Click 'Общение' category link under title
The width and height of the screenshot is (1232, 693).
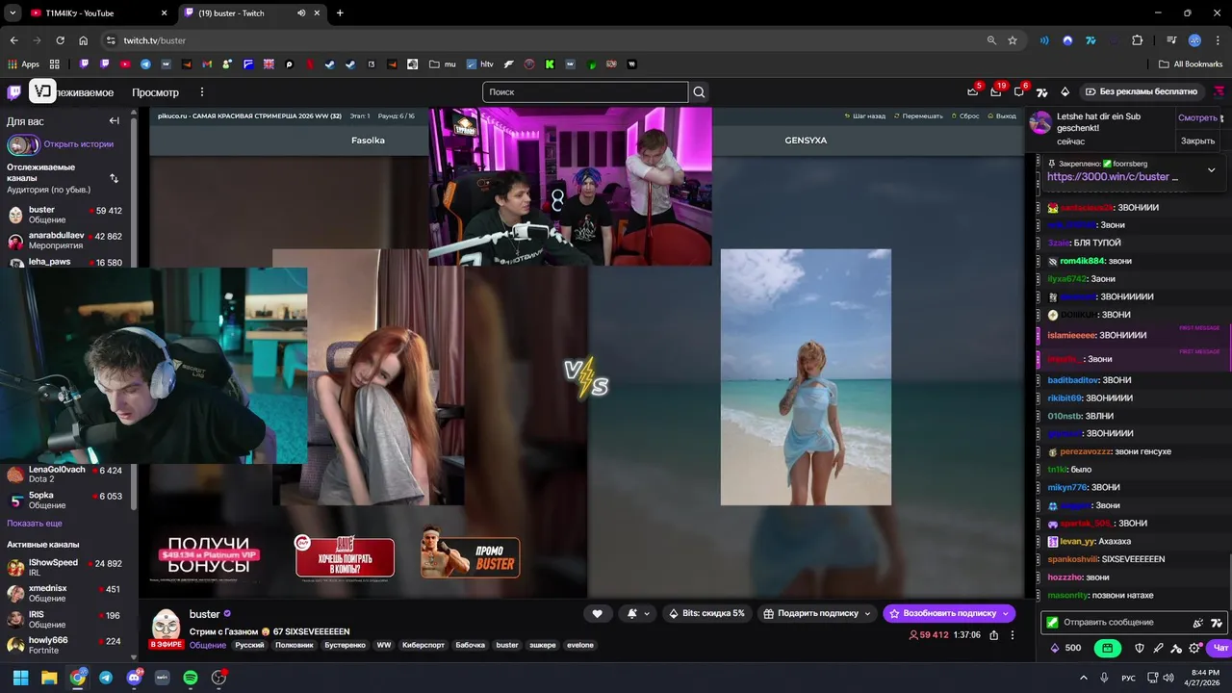coord(208,645)
